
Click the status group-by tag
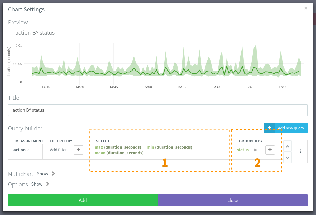pos(243,150)
